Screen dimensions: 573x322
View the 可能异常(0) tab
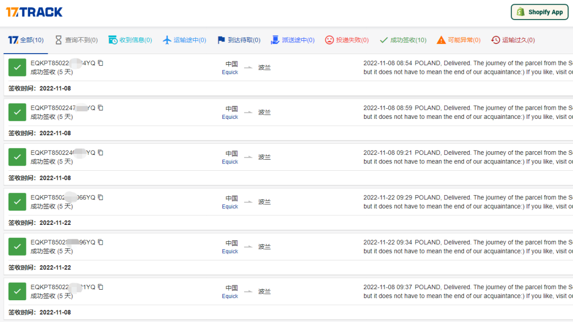pos(458,40)
